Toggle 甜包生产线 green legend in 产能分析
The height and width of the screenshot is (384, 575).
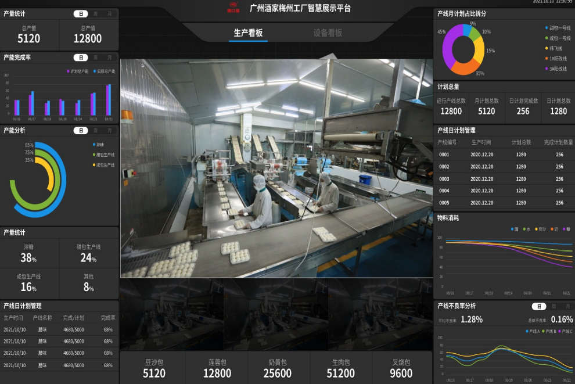click(94, 155)
